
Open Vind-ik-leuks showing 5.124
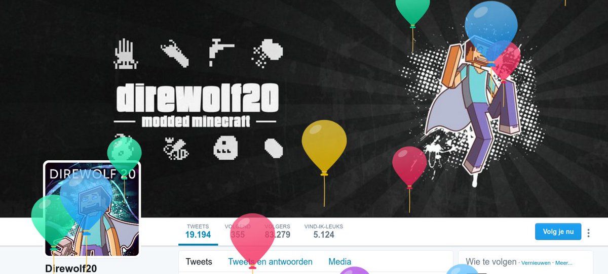pos(324,231)
